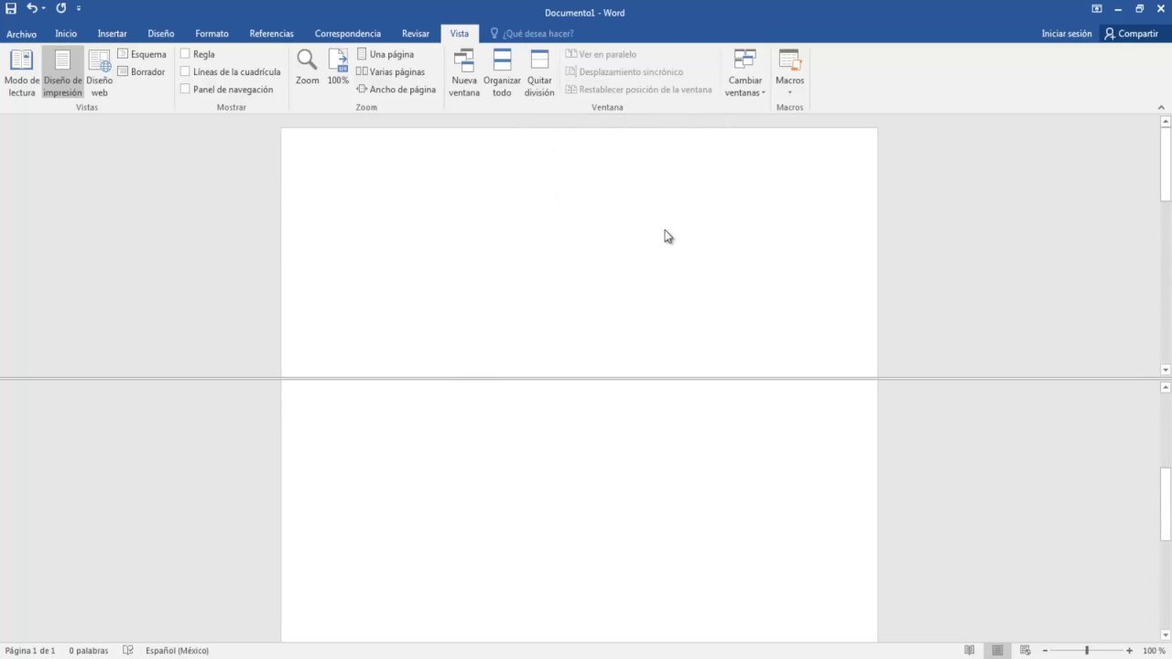Select Varias páginas zoom option
This screenshot has width=1172, height=659.
[391, 71]
